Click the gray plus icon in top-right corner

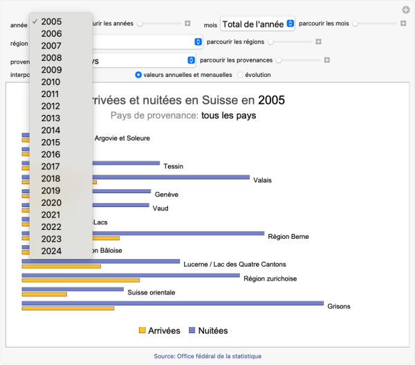point(406,10)
